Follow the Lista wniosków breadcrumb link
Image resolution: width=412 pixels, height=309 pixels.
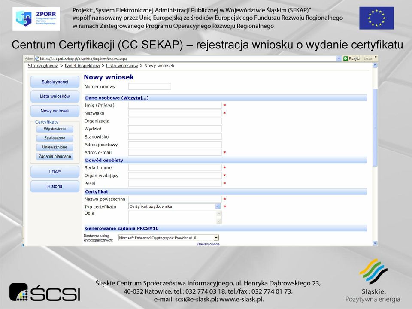pos(122,66)
